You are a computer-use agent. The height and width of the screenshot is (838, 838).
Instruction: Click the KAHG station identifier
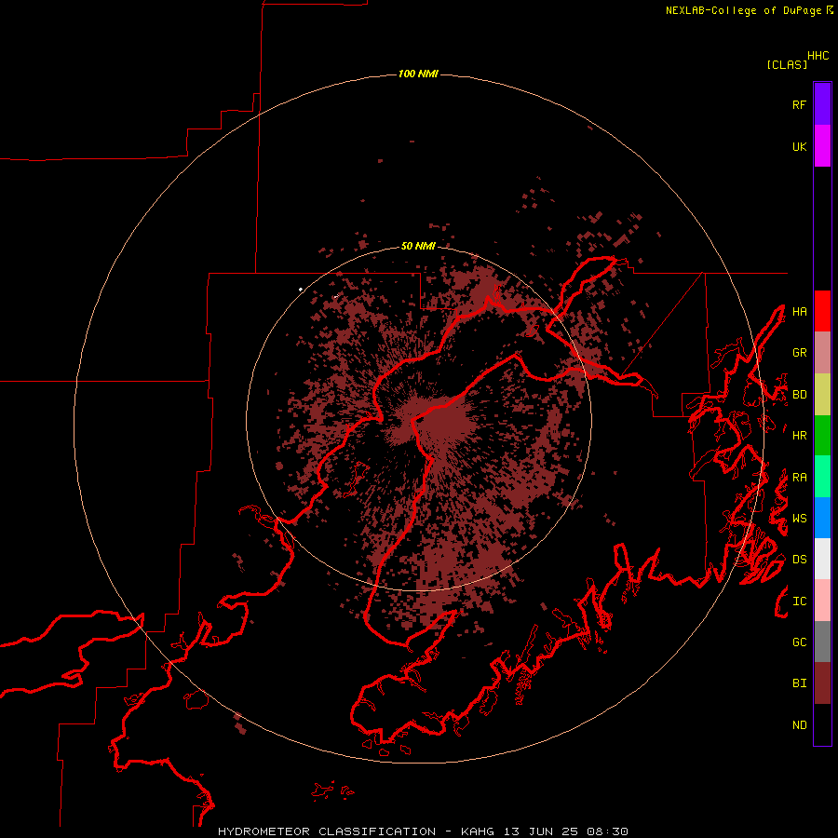[x=478, y=831]
